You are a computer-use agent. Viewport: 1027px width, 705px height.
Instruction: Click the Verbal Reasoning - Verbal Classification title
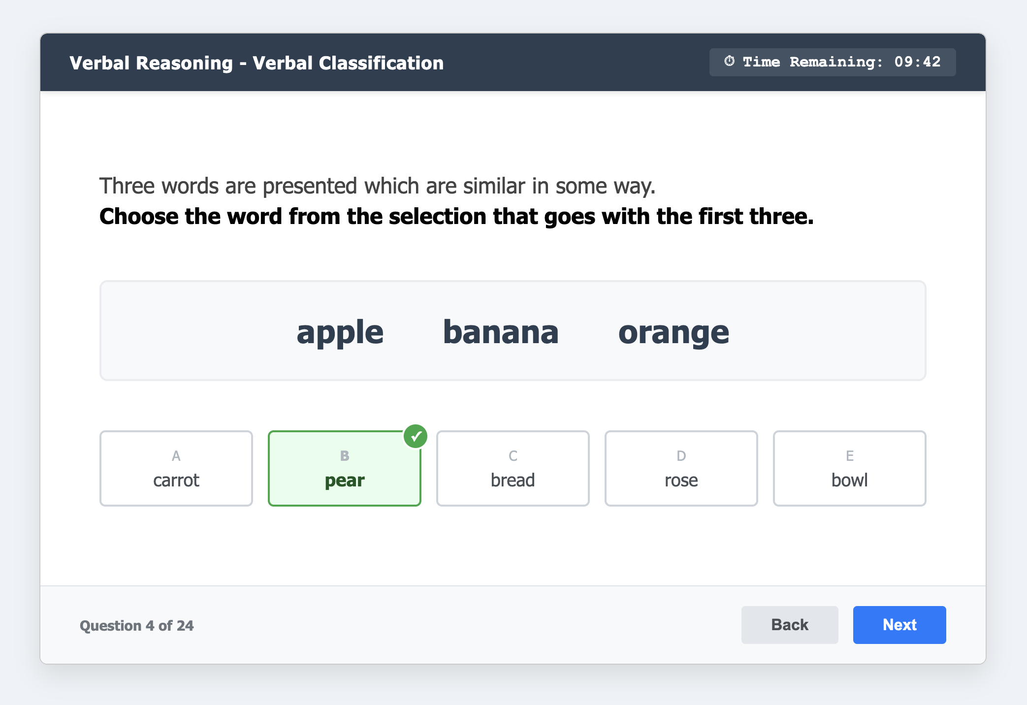(257, 63)
